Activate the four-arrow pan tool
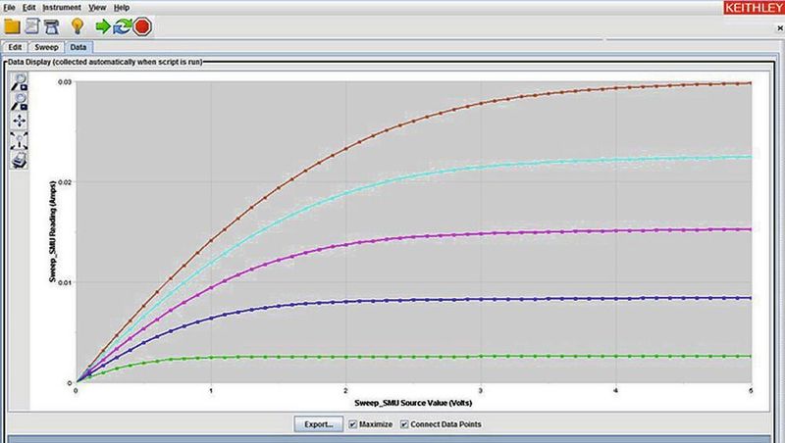 19,121
